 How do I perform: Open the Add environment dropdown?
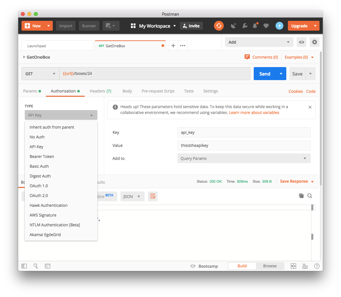[259, 42]
